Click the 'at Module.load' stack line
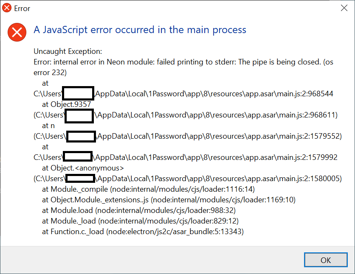Image resolution: width=355 pixels, height=274 pixels. [139, 210]
